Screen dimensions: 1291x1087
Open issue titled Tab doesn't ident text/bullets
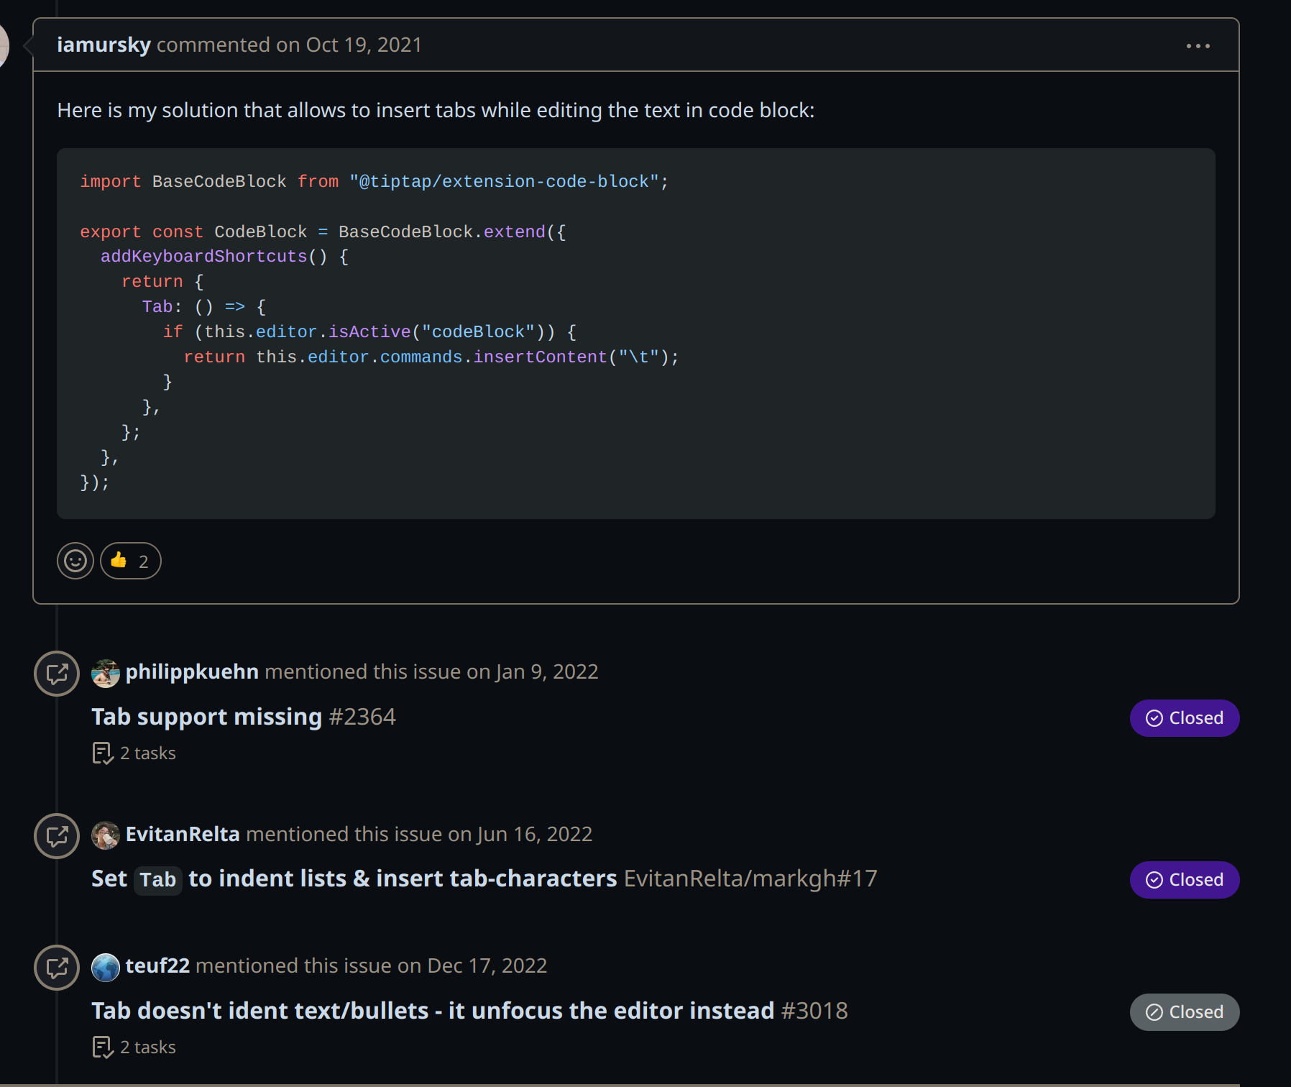click(x=431, y=1010)
